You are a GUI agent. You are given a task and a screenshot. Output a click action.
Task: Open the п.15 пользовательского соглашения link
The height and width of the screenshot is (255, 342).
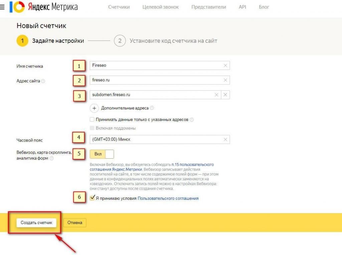[152, 167]
